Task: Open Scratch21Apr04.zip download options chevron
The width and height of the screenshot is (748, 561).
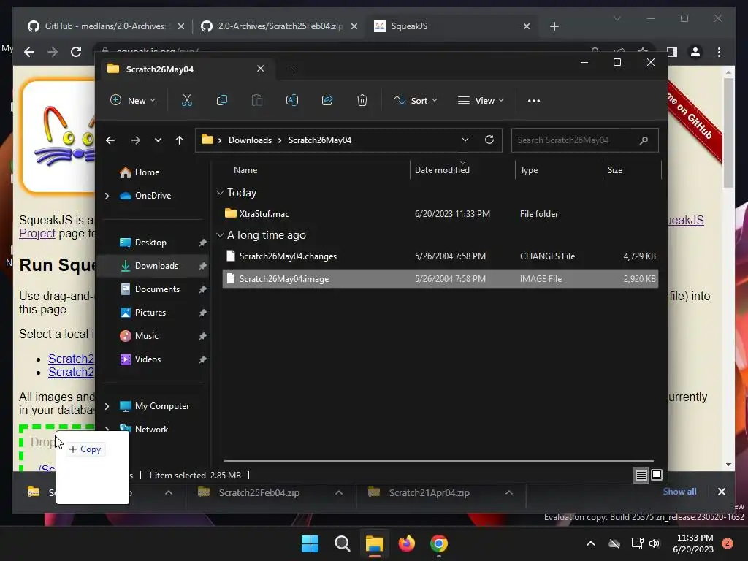Action: coord(509,493)
